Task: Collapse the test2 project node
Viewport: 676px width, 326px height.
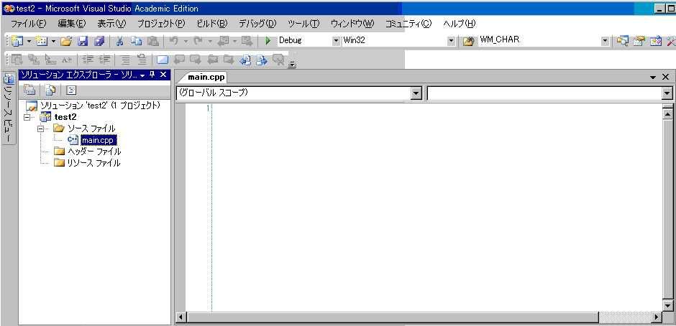Action: pyautogui.click(x=29, y=117)
